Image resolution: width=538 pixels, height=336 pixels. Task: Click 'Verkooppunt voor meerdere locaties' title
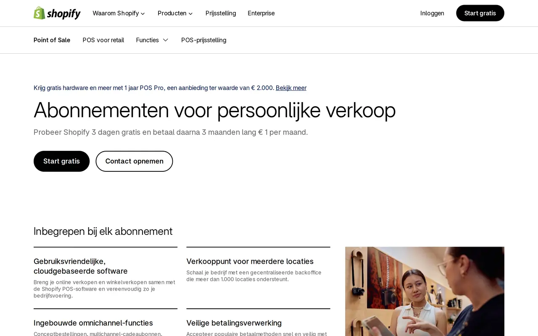tap(250, 261)
